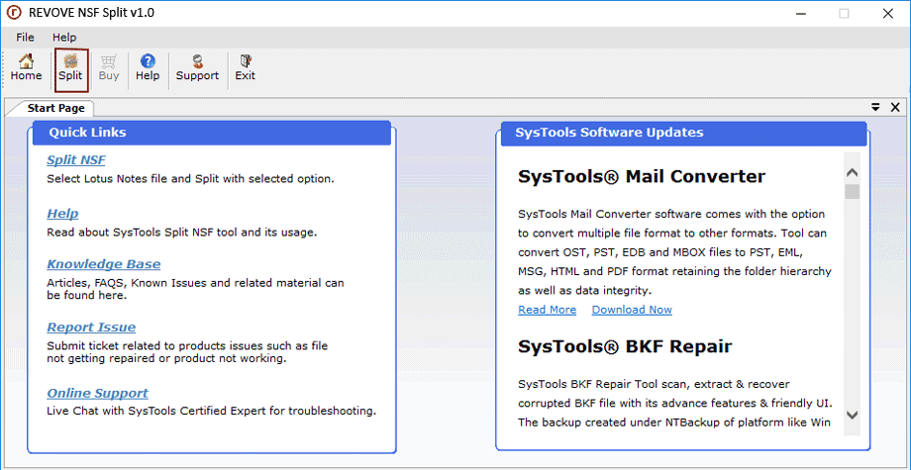Screen dimensions: 911x470
Task: Click the Exit door icon
Action: 246,68
